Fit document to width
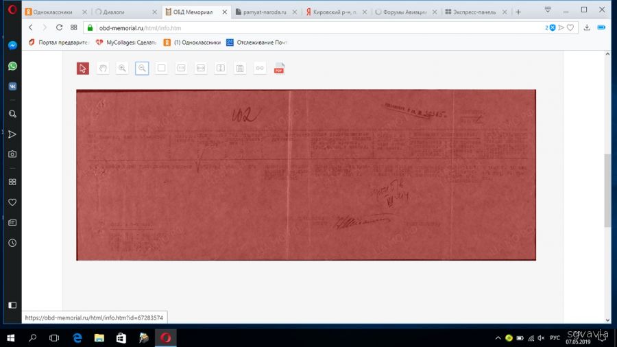Screen dimensions: 617x347 [x=201, y=68]
